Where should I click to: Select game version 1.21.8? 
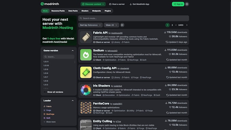click(46, 73)
